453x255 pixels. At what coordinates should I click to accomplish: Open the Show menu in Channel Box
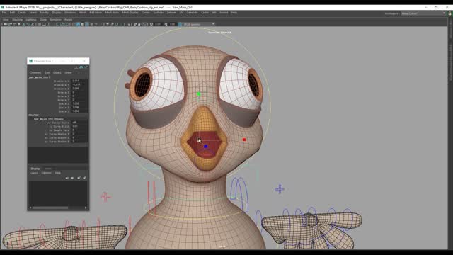coord(68,72)
